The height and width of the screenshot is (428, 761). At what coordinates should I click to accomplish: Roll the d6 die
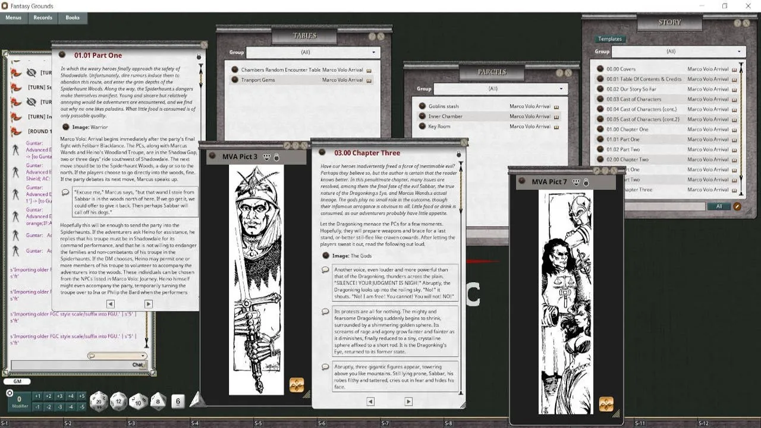(178, 401)
